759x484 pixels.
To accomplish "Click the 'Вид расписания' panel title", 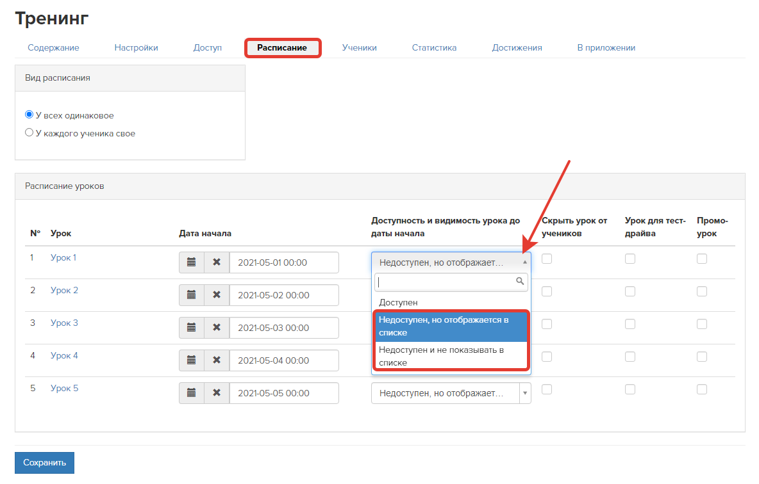I will tap(58, 78).
